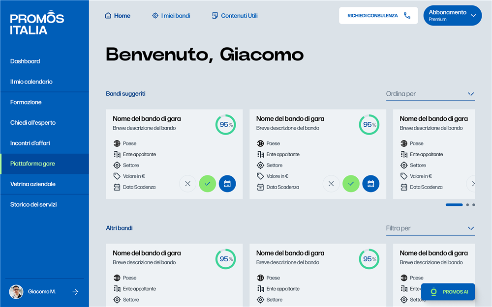Click the Promos AI lightbulb icon
This screenshot has width=492, height=307.
click(x=433, y=292)
